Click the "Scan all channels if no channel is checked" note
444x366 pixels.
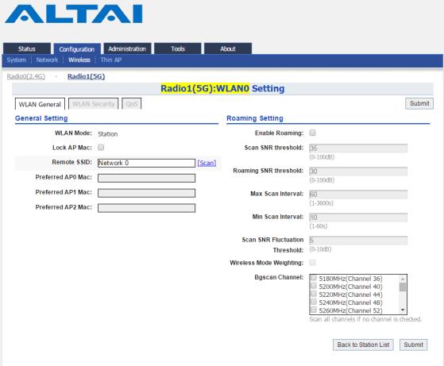(x=365, y=319)
